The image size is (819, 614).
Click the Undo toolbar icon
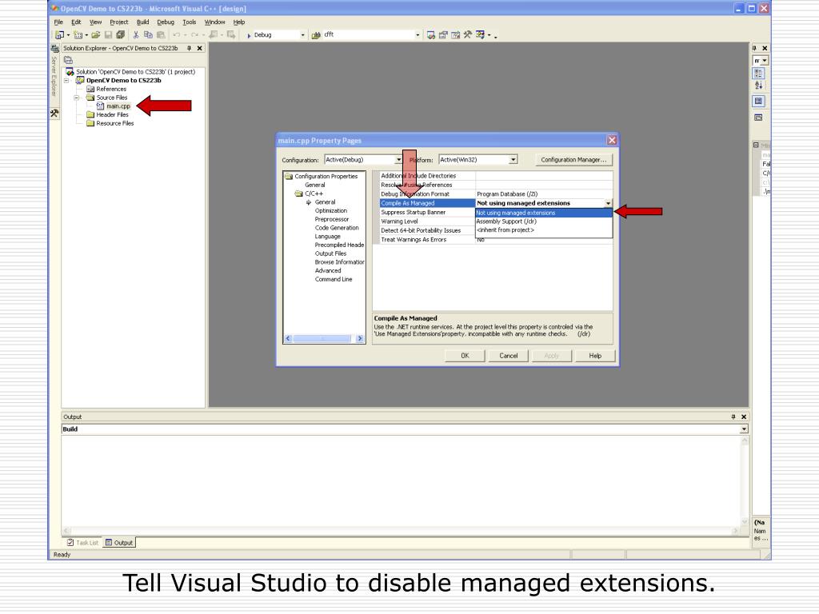click(x=177, y=35)
